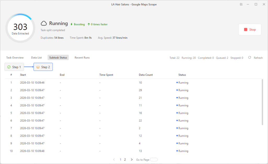This screenshot has height=164, width=268.
Task: Stop the running task
Action: pos(250,30)
